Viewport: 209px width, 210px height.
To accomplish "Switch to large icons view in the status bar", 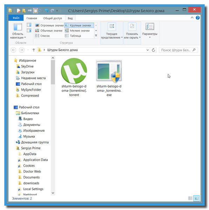I will coord(196,198).
